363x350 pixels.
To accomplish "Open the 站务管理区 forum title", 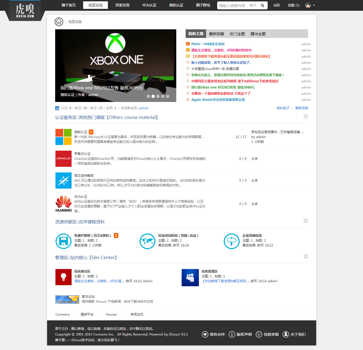I will click(210, 271).
